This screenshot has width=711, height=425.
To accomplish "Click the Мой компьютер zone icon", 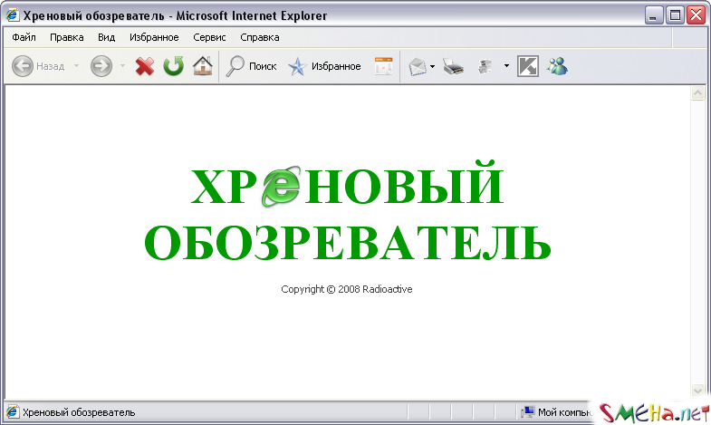I will tap(528, 411).
